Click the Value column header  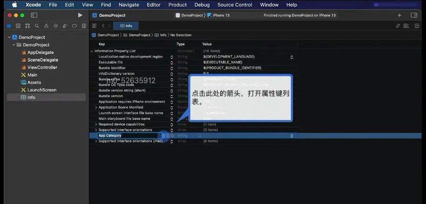click(207, 44)
